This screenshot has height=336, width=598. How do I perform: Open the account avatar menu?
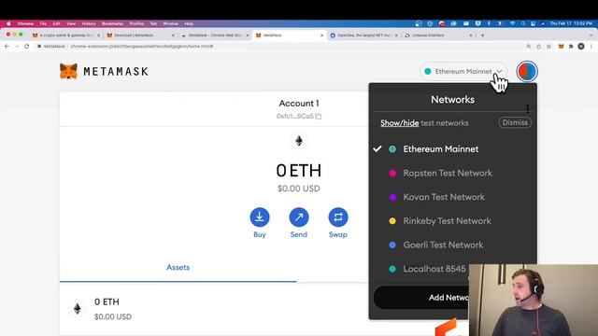click(x=527, y=71)
